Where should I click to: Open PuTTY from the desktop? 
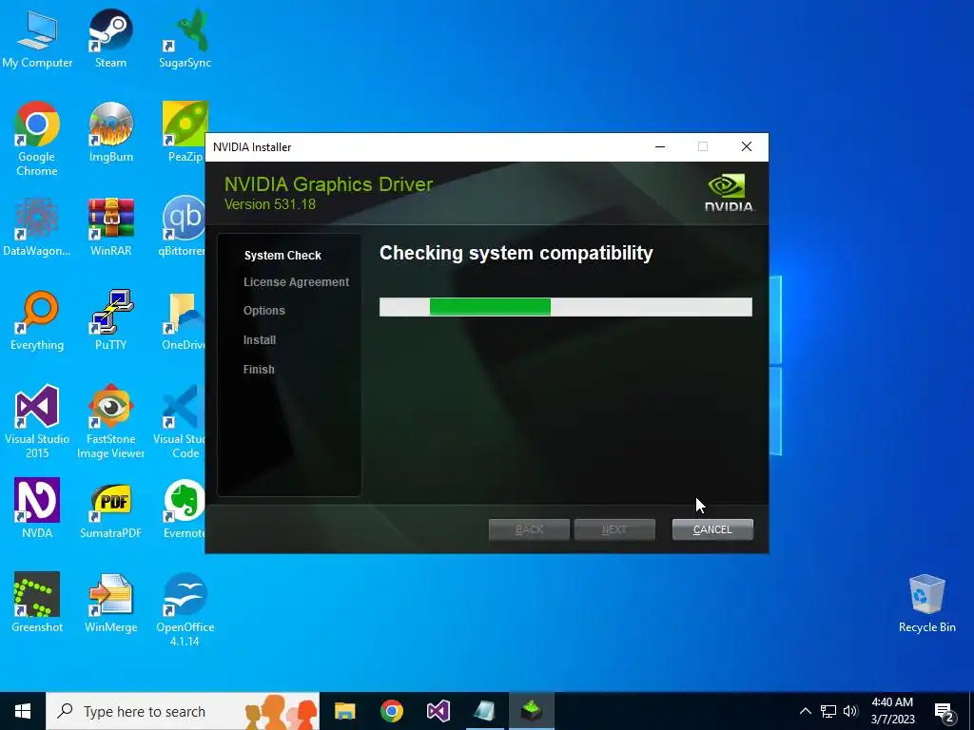110,320
